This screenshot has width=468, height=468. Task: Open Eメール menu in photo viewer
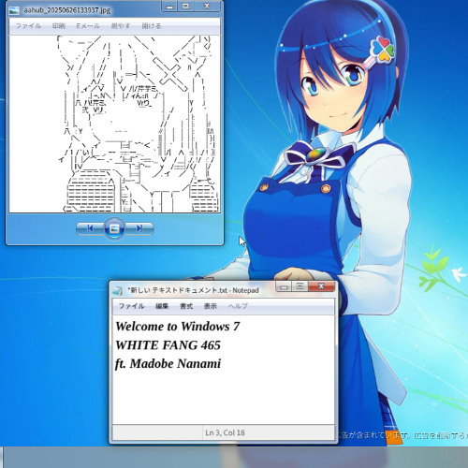[x=88, y=26]
